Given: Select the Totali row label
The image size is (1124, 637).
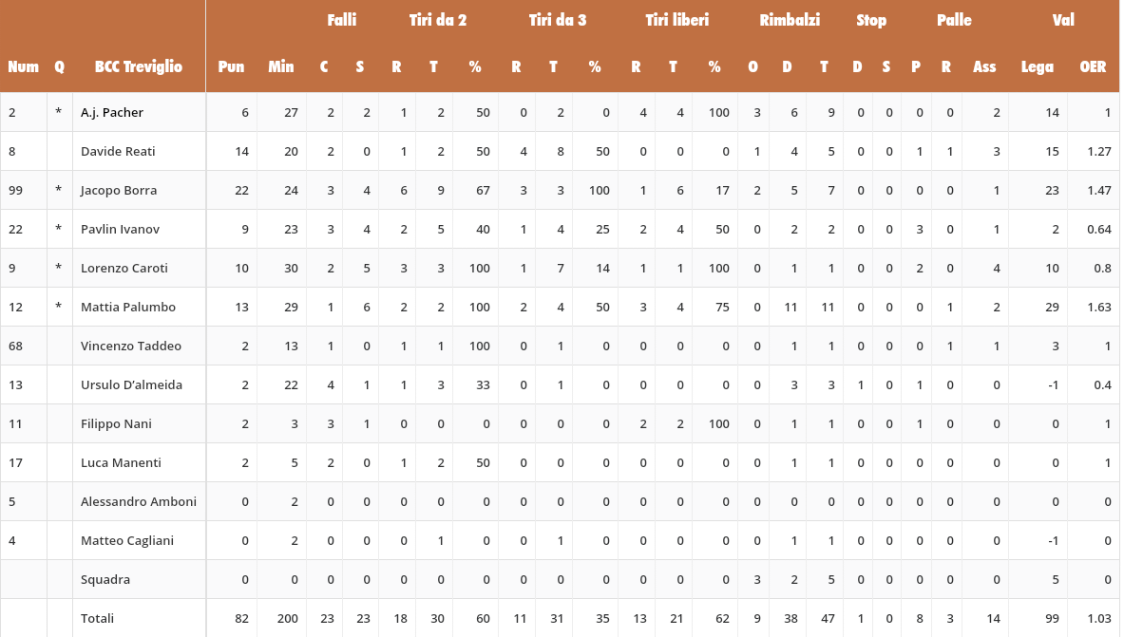Looking at the screenshot, I should tap(97, 618).
